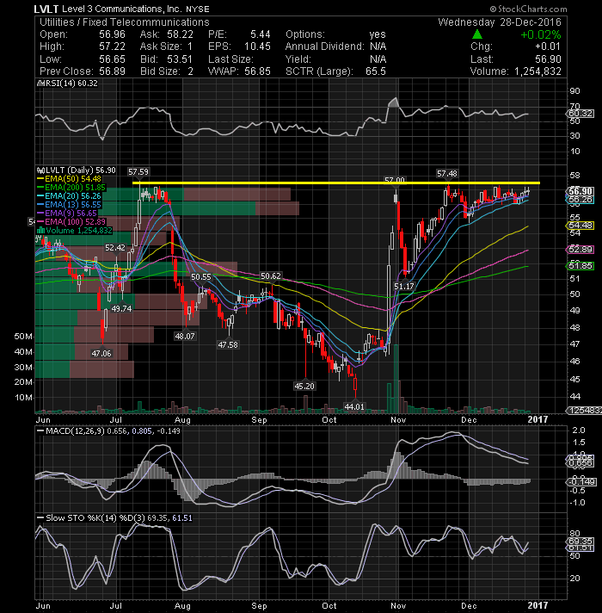This screenshot has height=613, width=602.
Task: Click the MACD(12,26,9) indicator label
Action: [x=76, y=431]
